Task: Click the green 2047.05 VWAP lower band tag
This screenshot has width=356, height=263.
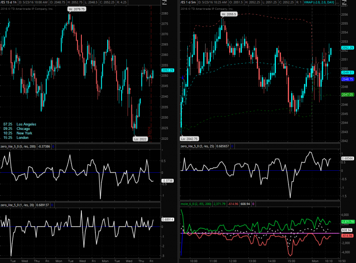Action: (347, 95)
